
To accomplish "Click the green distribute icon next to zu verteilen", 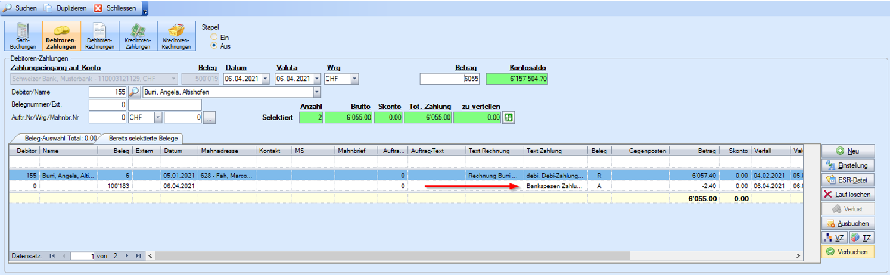I will (x=509, y=118).
